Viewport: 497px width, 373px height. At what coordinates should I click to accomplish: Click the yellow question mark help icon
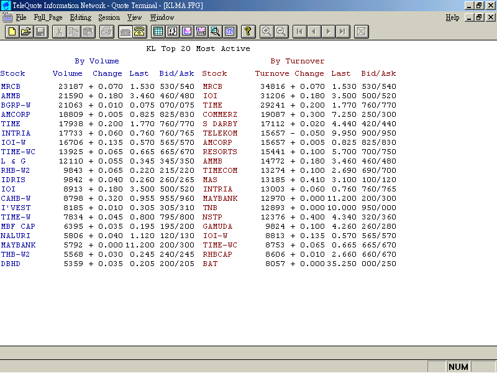pos(248,32)
